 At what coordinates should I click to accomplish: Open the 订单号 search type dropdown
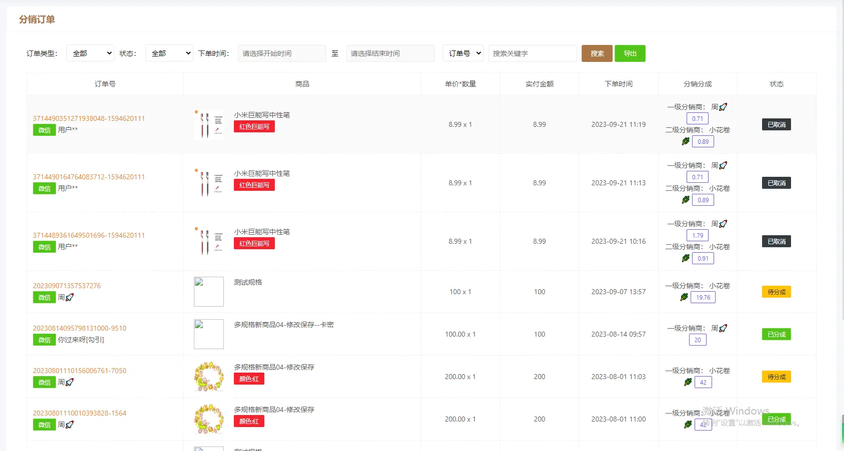pyautogui.click(x=463, y=53)
